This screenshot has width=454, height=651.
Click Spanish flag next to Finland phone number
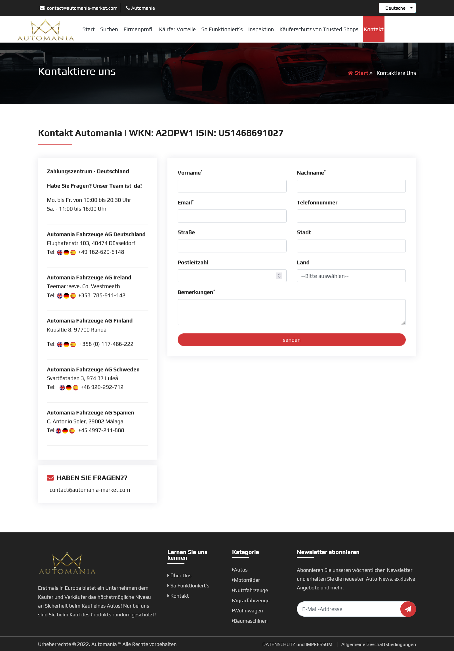[x=73, y=344]
